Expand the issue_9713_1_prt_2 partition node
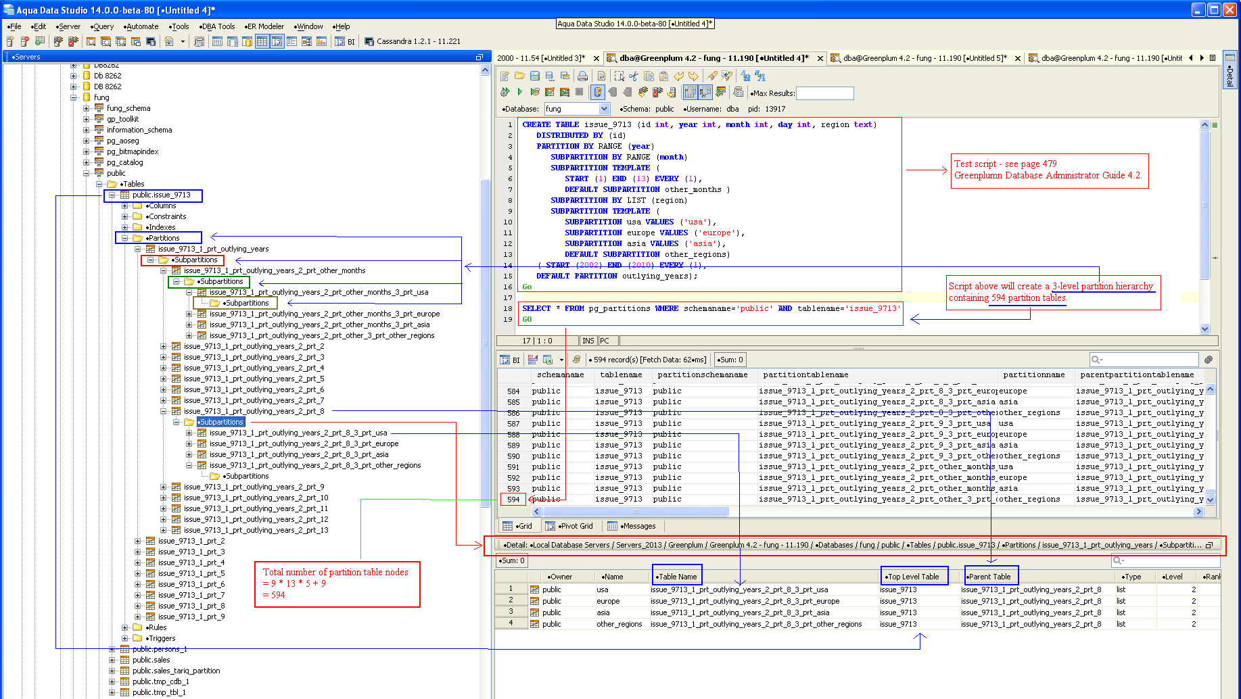This screenshot has height=699, width=1241. [138, 541]
